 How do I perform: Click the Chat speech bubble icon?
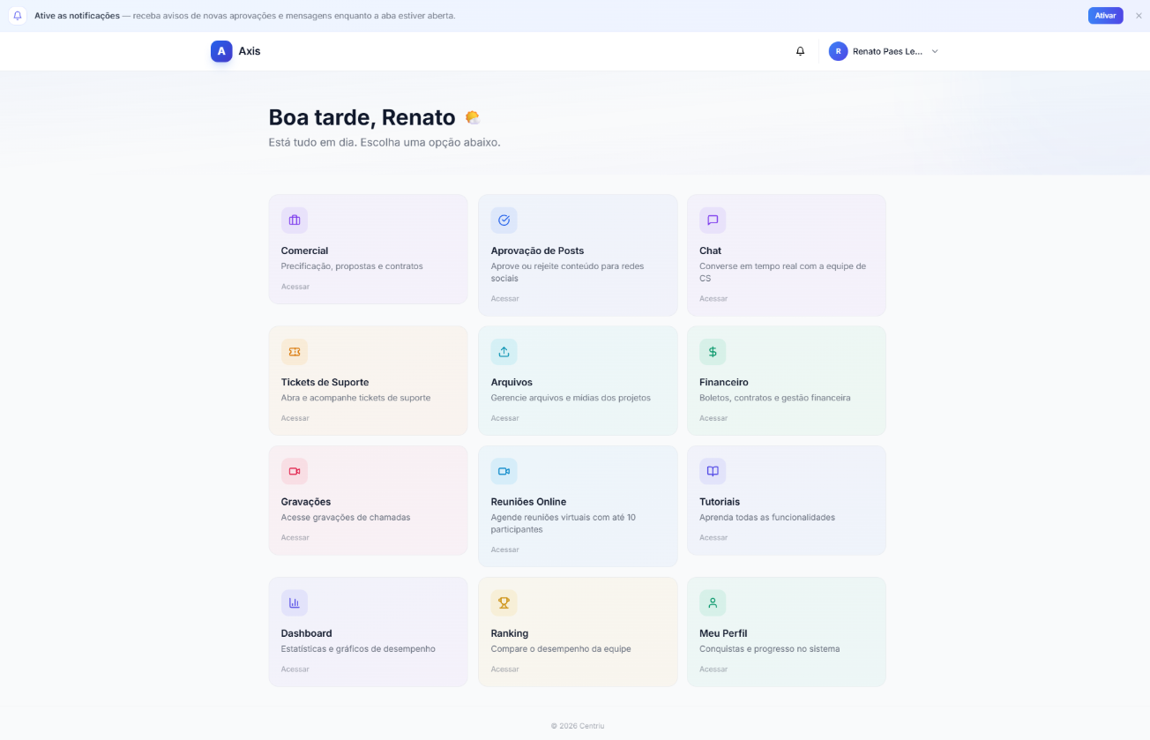[x=713, y=221]
